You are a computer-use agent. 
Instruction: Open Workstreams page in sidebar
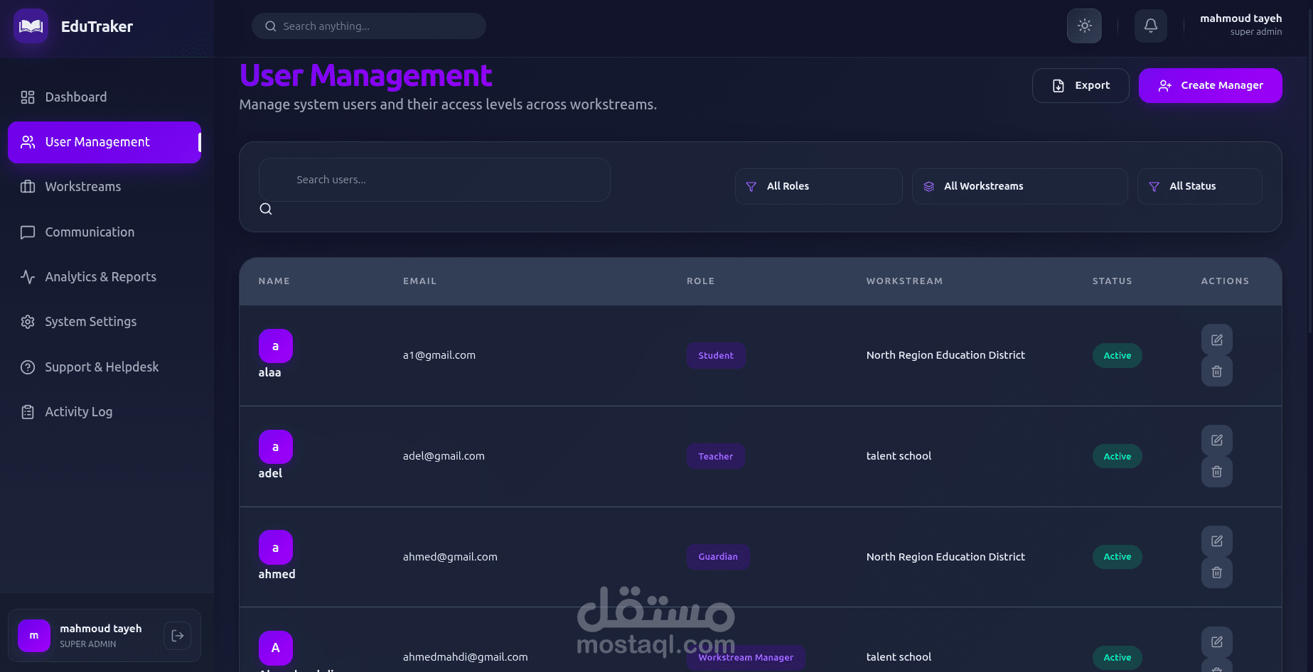pyautogui.click(x=104, y=187)
